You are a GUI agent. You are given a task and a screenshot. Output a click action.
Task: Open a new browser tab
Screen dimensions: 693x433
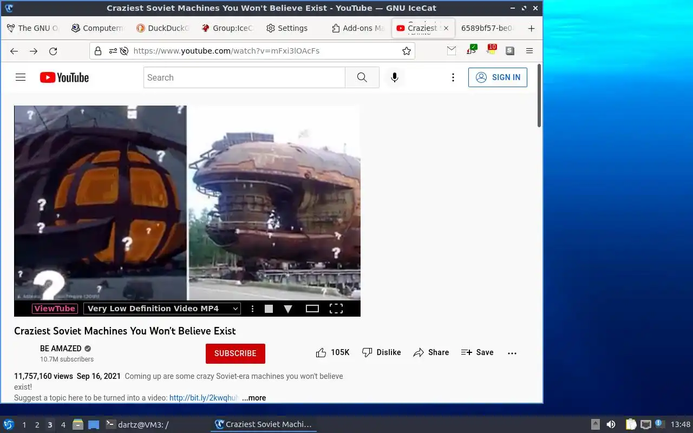(531, 28)
